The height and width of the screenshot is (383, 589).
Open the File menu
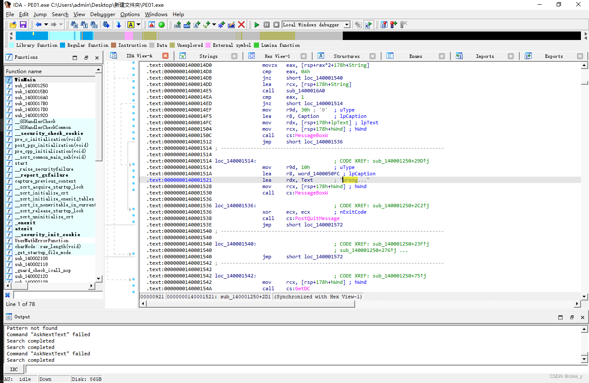(x=10, y=14)
